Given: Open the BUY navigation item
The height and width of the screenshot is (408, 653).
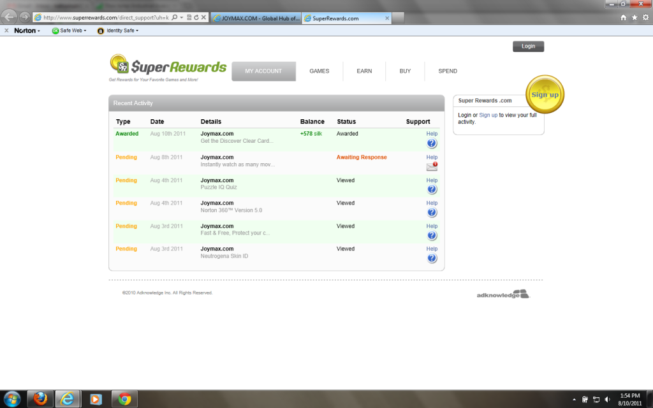Looking at the screenshot, I should (405, 71).
